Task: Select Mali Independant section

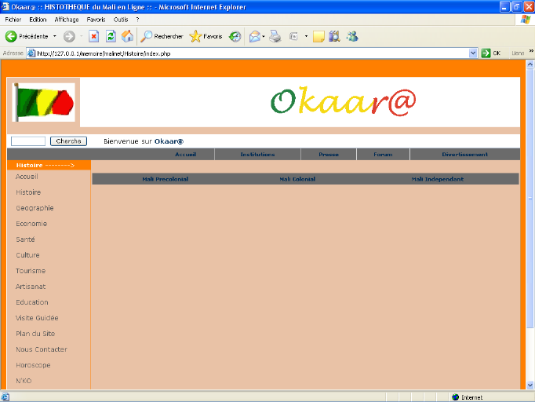Action: 438,179
